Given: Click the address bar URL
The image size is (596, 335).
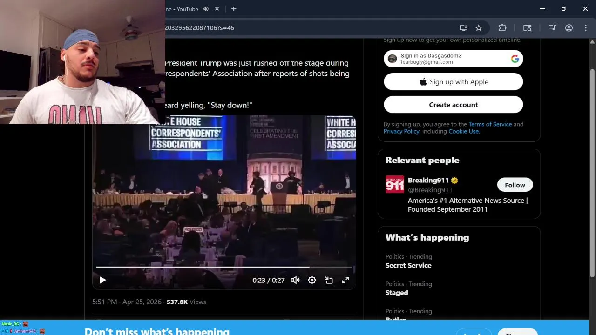Looking at the screenshot, I should point(199,28).
